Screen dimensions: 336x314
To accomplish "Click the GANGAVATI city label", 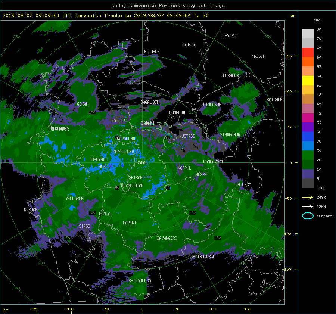I will point(213,162).
